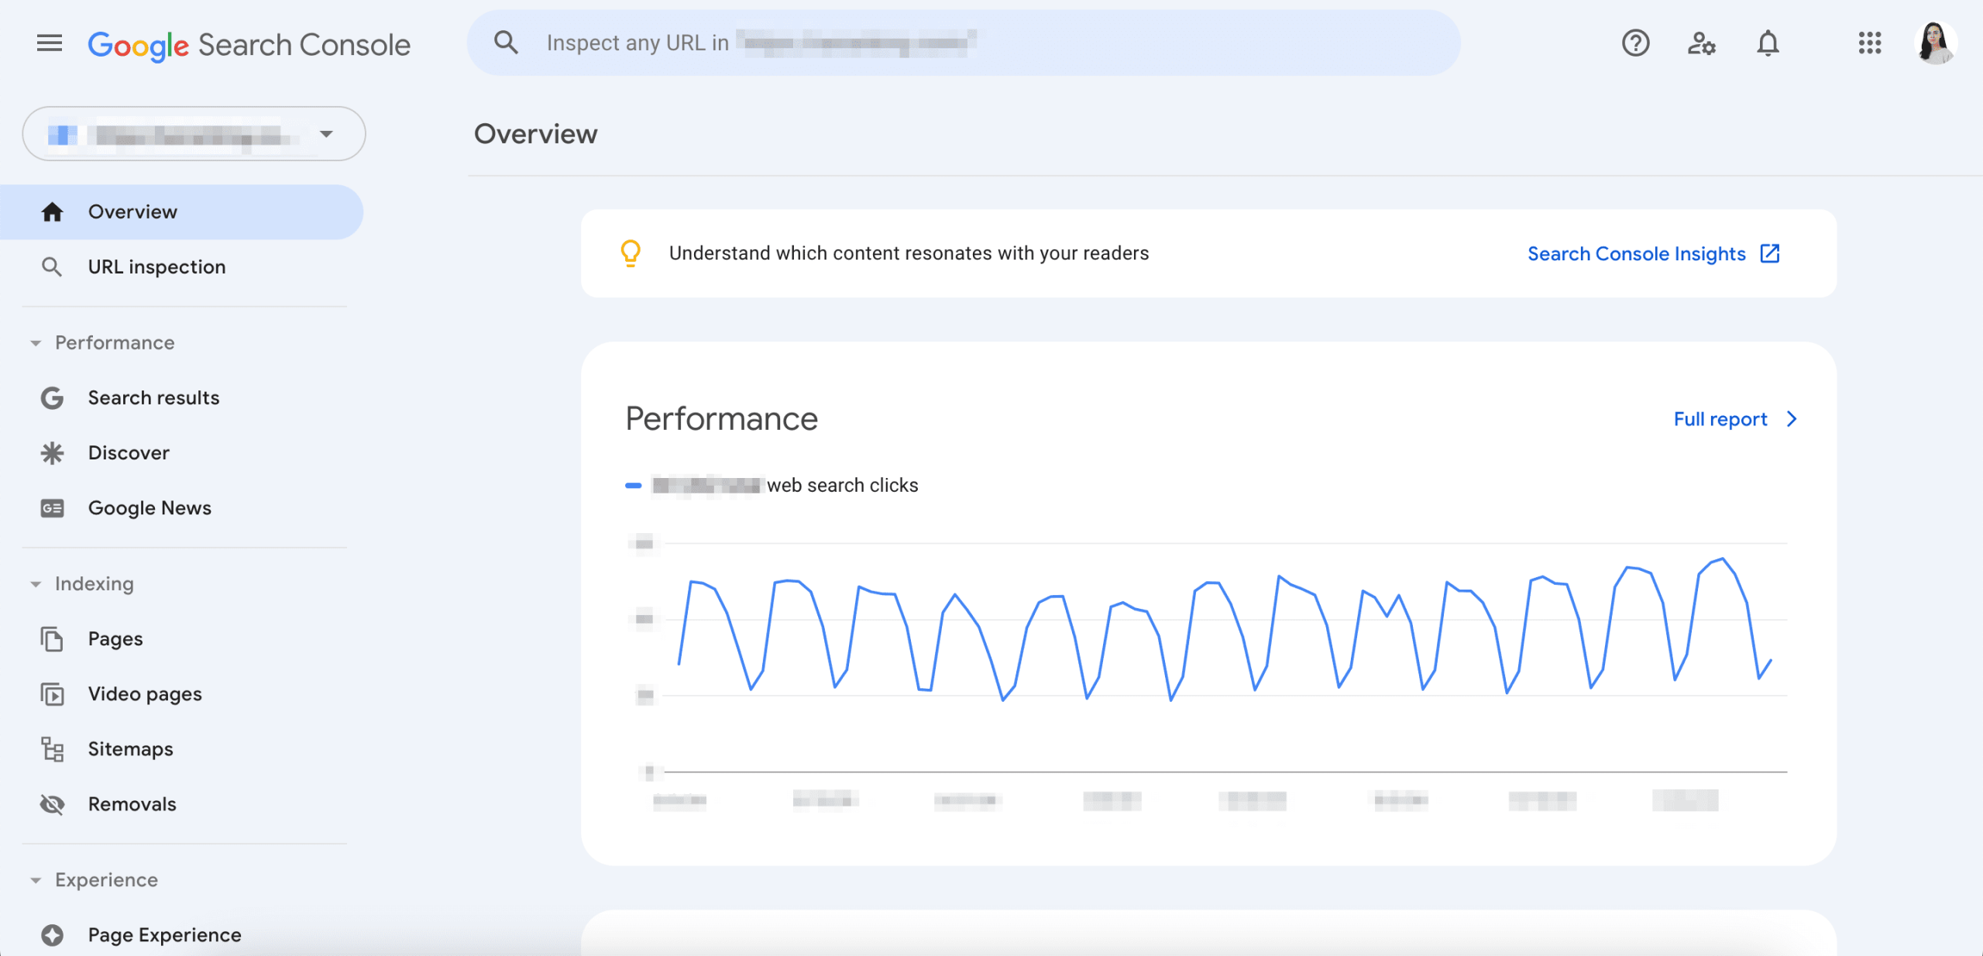Click the Page Experience icon
The image size is (1983, 956).
[52, 935]
